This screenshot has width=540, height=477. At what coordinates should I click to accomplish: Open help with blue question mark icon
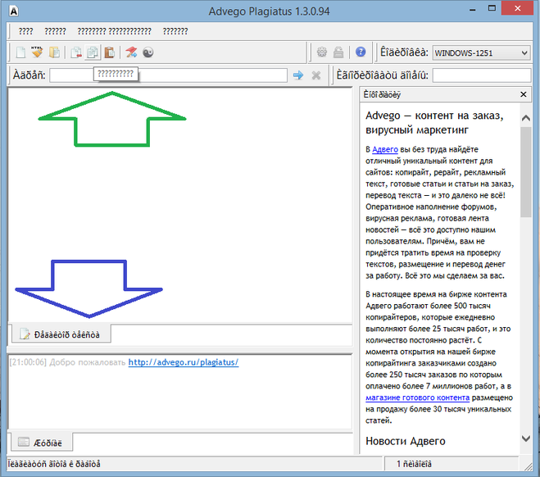click(x=361, y=52)
